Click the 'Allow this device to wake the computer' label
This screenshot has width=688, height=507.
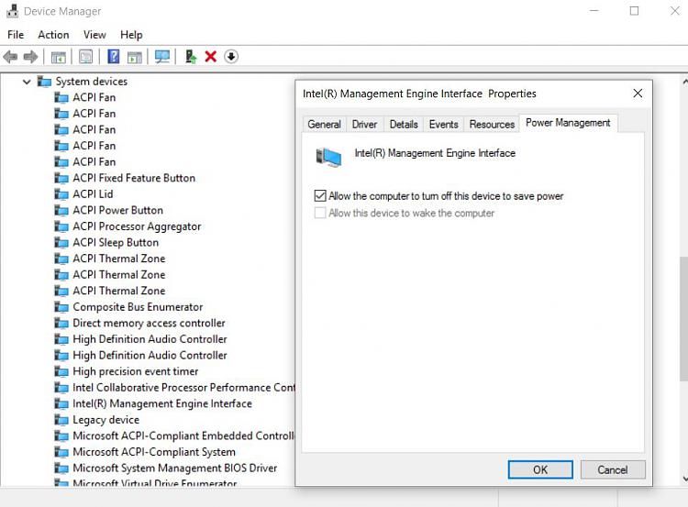412,213
